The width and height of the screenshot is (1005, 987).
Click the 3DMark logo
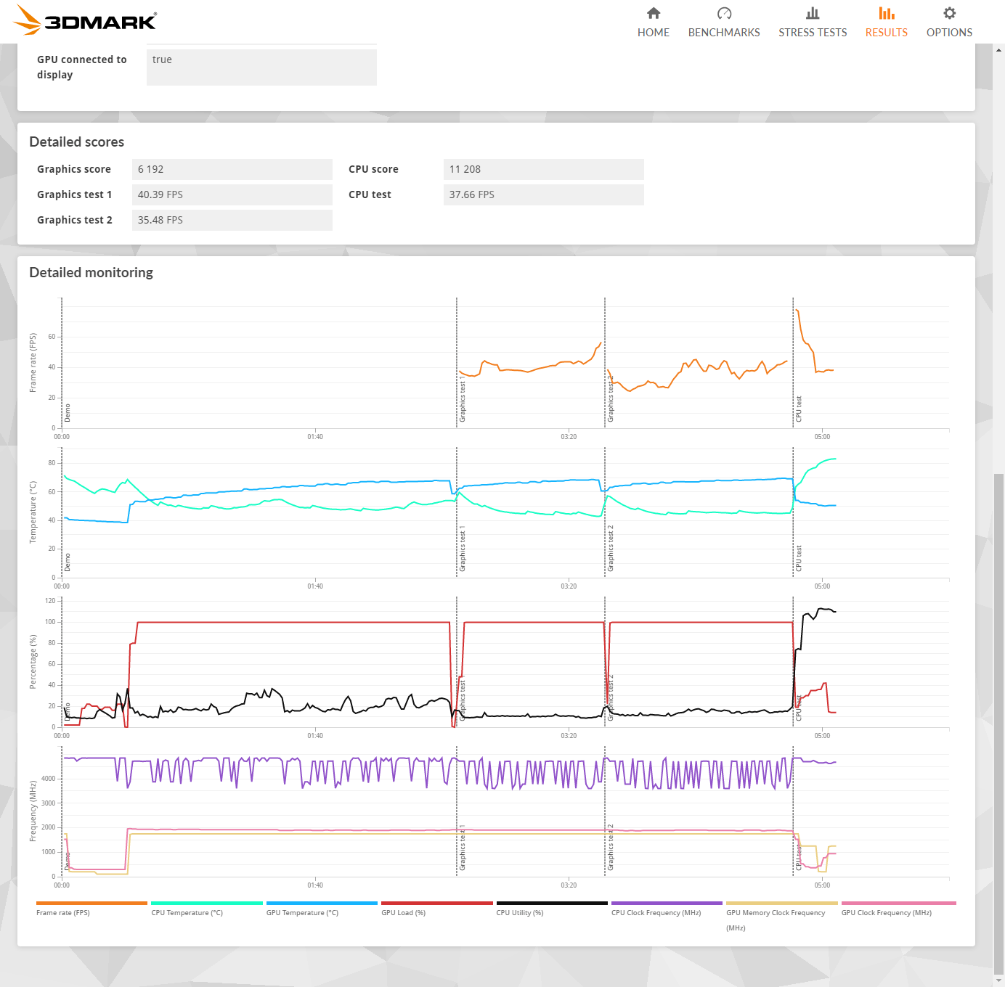[x=86, y=20]
